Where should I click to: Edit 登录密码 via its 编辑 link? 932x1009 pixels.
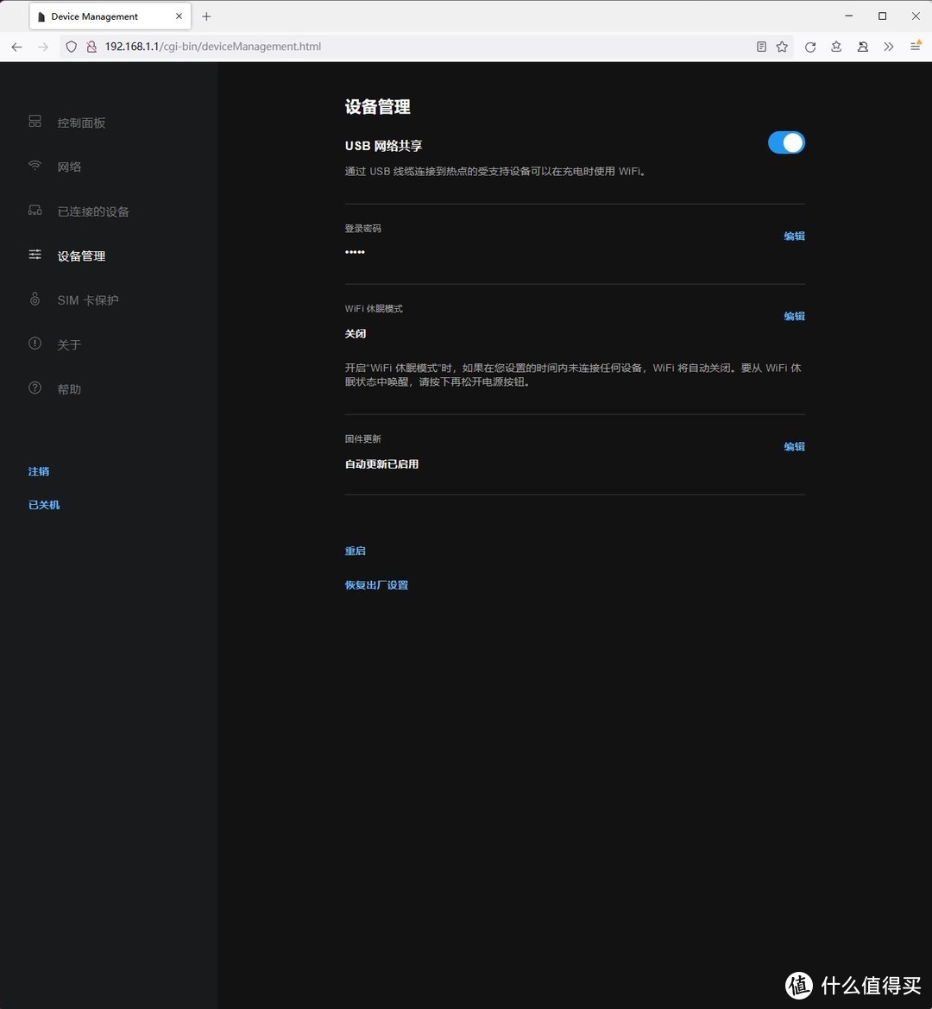pos(793,236)
